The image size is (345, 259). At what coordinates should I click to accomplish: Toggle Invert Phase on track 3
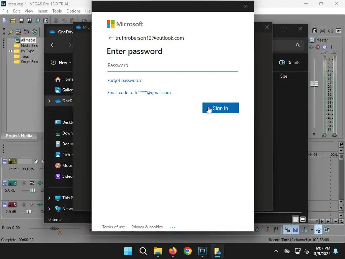coord(32,205)
